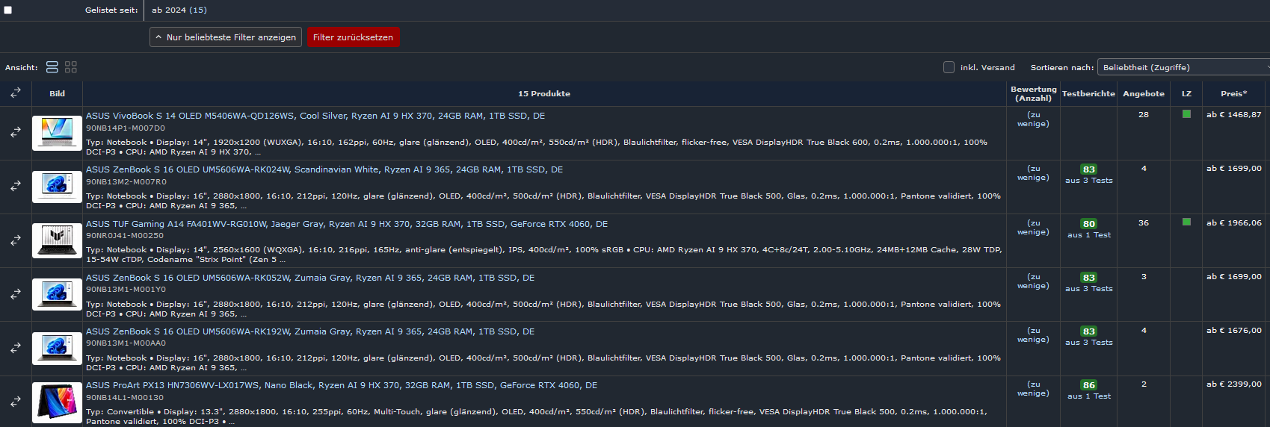1270x427 pixels.
Task: Sort by 'LZ' column header
Action: 1186,93
